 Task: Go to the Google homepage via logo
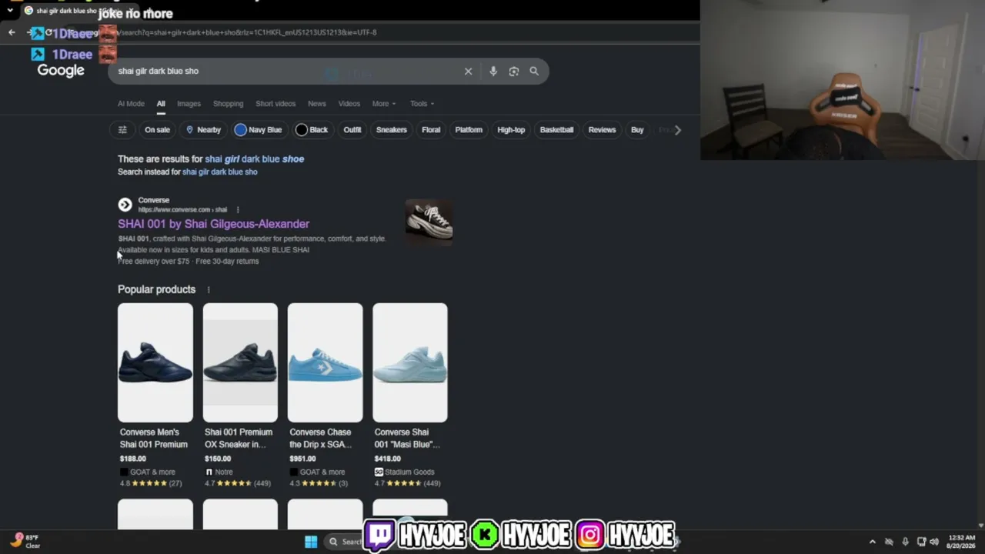61,71
